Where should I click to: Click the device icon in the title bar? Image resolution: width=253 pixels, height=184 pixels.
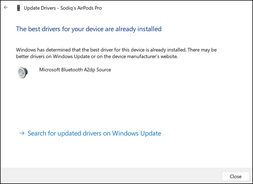point(18,8)
